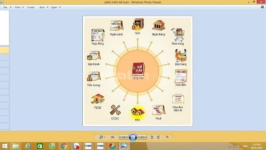Click the Mua hàng shopping cart icon
This screenshot has height=150, width=266.
[x=178, y=35]
